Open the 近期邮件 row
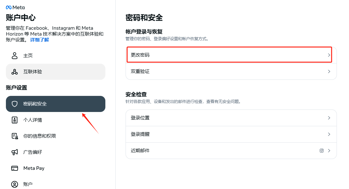The width and height of the screenshot is (349, 189). pyautogui.click(x=231, y=151)
